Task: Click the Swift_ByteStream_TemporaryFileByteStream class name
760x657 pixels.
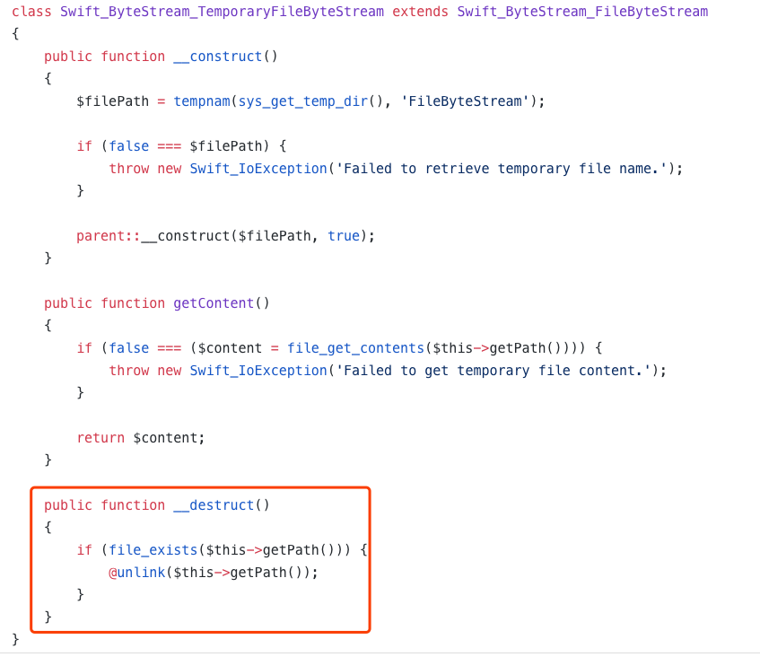Action: pos(222,12)
